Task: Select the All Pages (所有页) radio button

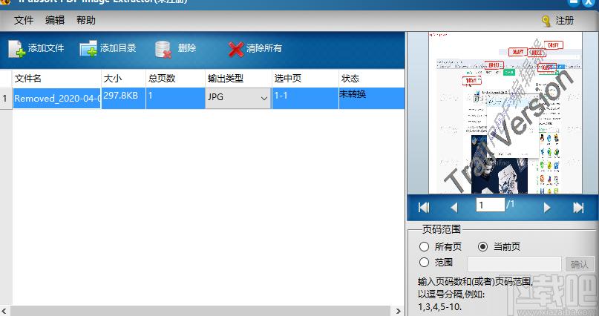Action: 425,246
